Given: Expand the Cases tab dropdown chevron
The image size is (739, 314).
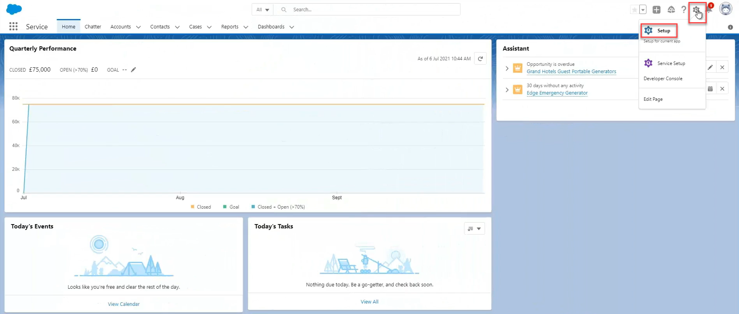Looking at the screenshot, I should click(x=209, y=27).
